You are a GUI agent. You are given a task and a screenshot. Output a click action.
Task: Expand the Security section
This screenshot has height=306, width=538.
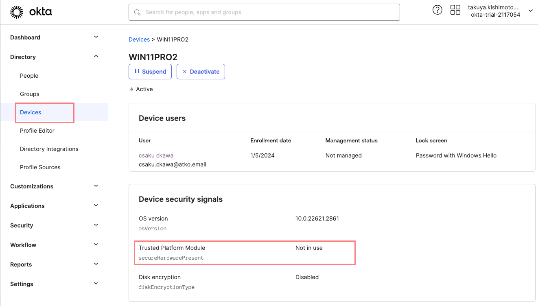point(96,225)
